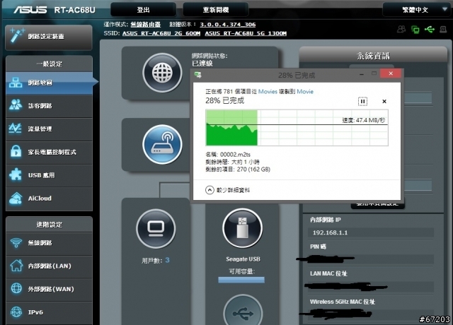Click the clients computer icon
The image size is (453, 325).
156,229
